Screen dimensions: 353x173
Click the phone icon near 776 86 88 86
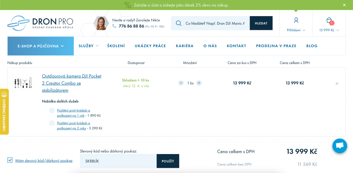114,26
